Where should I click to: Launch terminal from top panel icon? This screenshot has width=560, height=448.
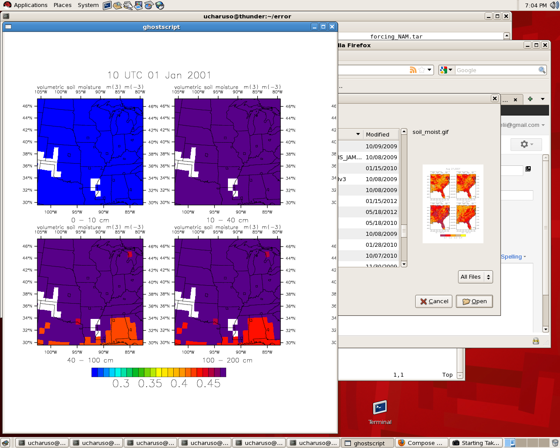[x=107, y=5]
